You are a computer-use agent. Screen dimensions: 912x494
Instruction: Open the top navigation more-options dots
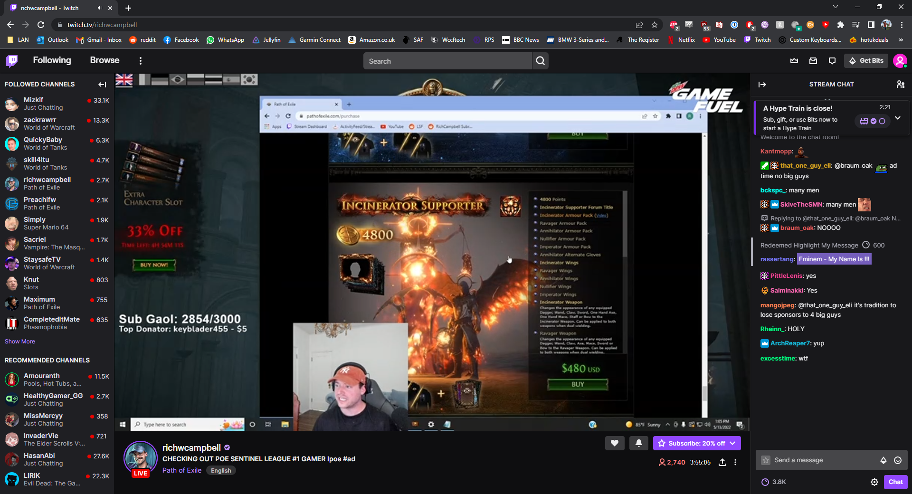click(140, 61)
